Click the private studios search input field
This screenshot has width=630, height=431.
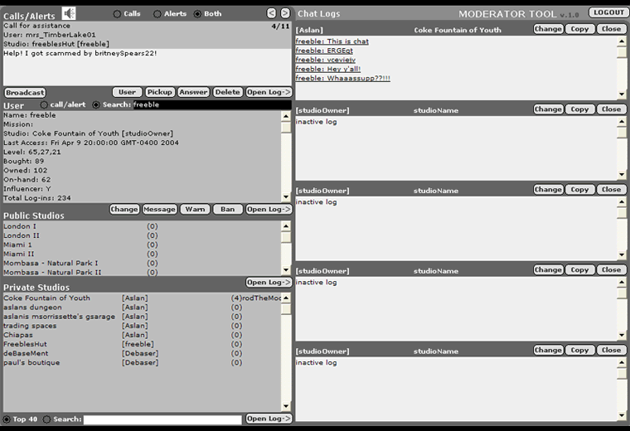click(162, 419)
